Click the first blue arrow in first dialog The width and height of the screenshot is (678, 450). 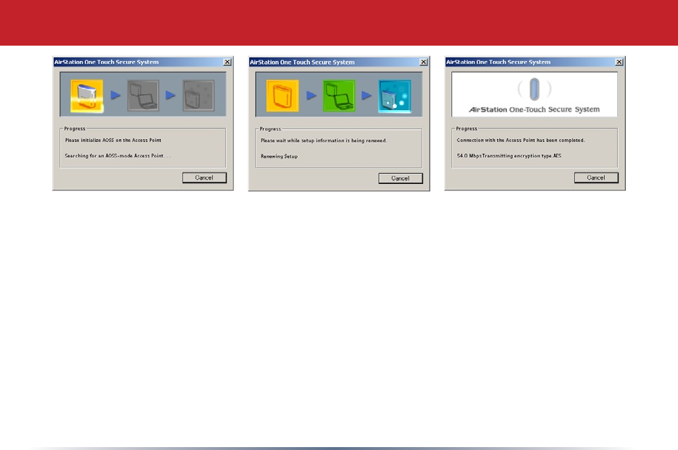coord(115,95)
